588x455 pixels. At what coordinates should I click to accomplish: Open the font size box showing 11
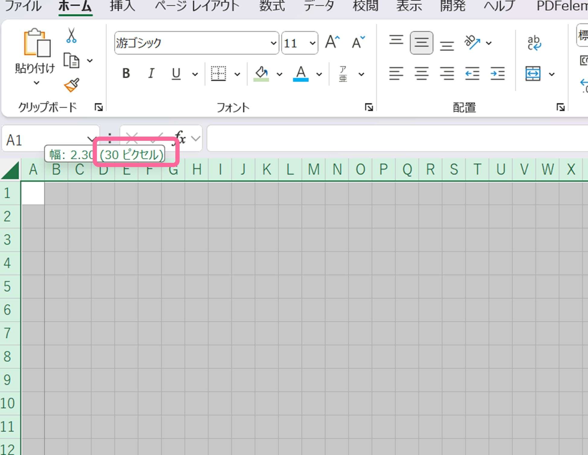coord(300,43)
